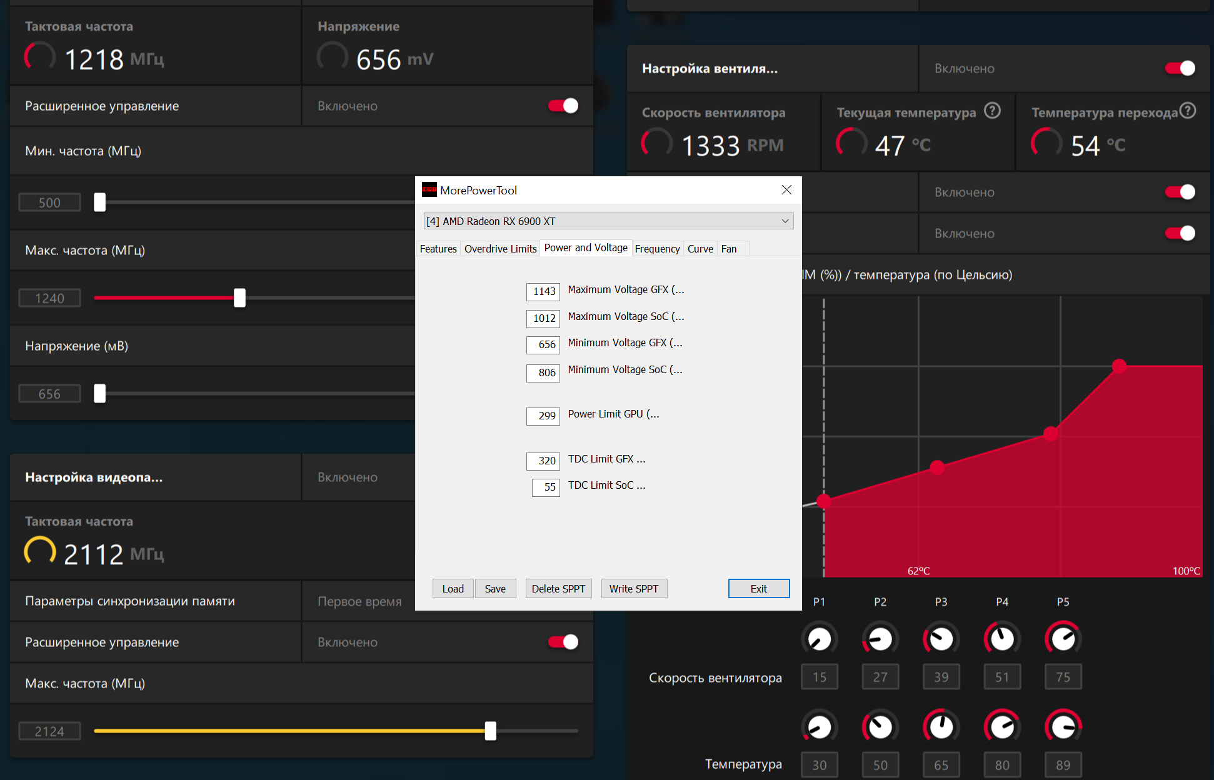Click the P5 fan speed knob
The height and width of the screenshot is (780, 1214).
pos(1063,639)
